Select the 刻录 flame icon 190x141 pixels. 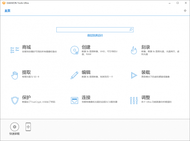[x=134, y=50]
